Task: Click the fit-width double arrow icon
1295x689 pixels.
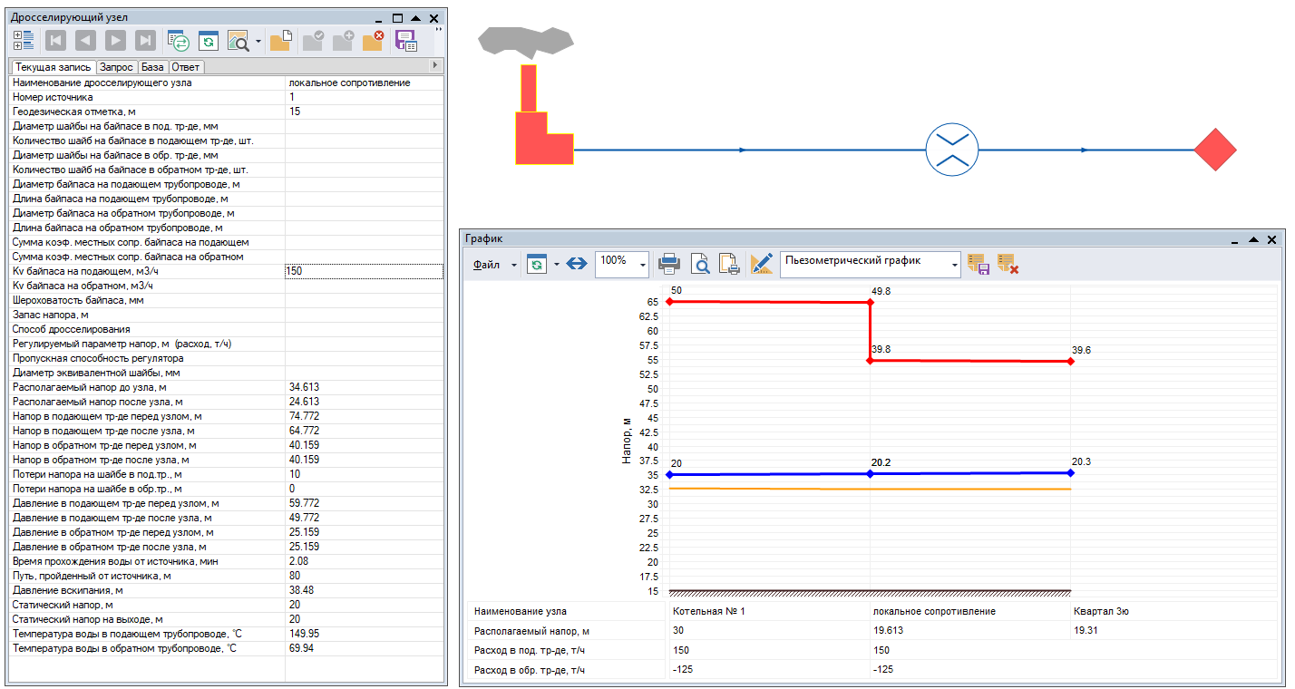Action: [x=576, y=264]
